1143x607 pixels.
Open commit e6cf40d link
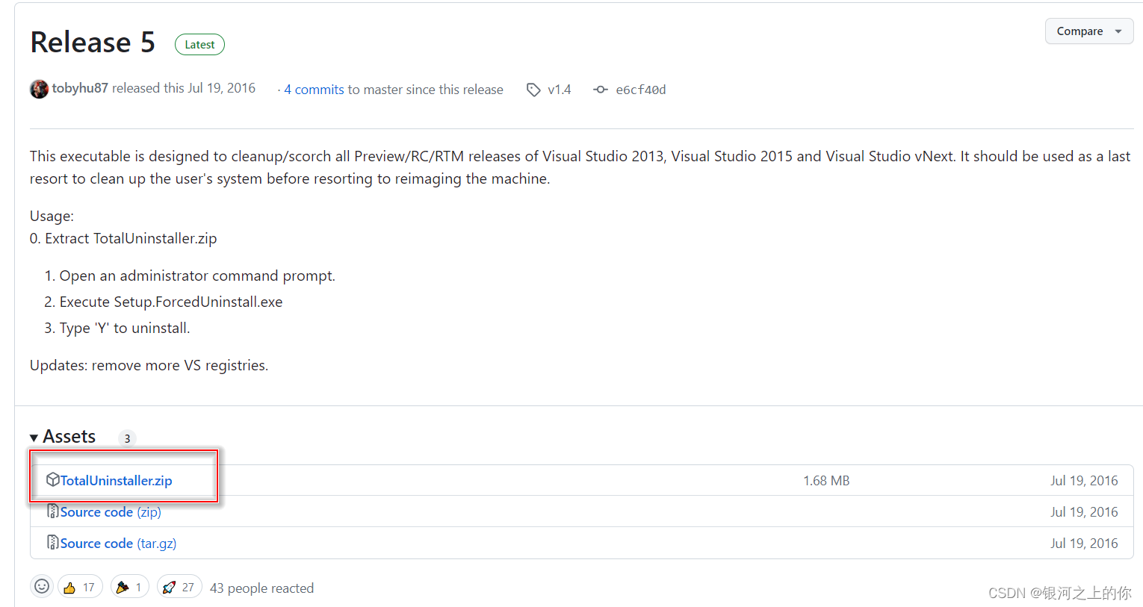coord(640,90)
